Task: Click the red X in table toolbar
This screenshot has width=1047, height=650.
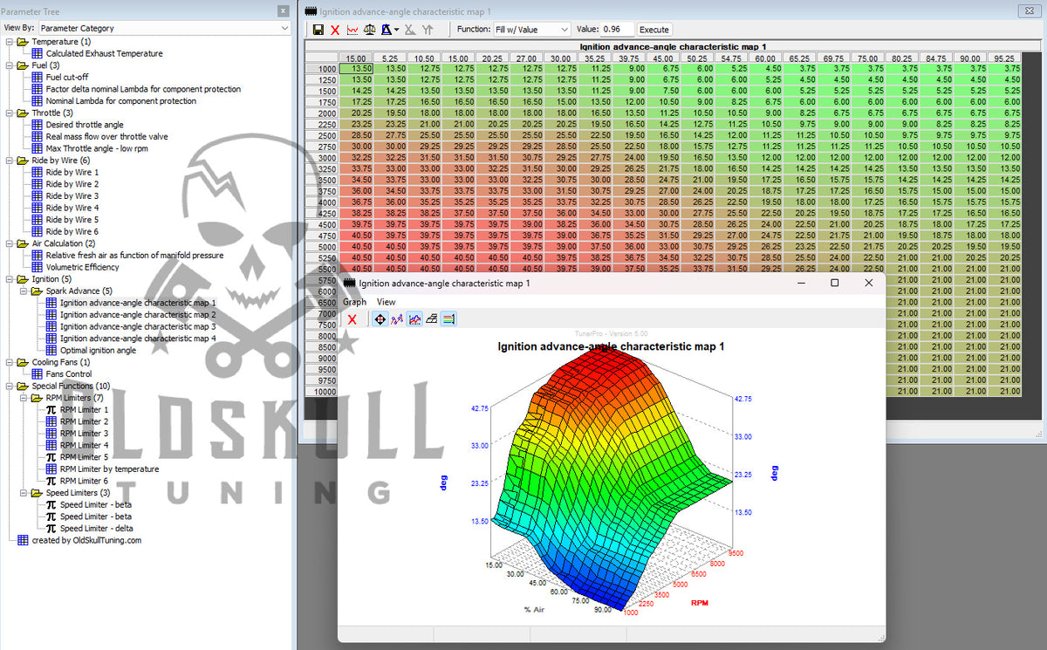Action: point(335,30)
